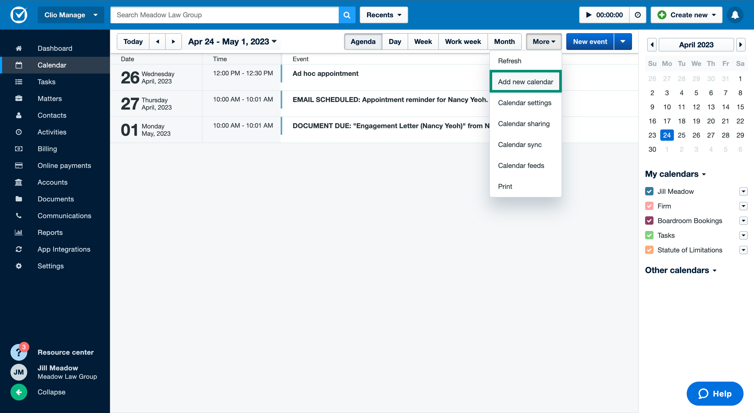Open the Create new dropdown

pos(686,15)
